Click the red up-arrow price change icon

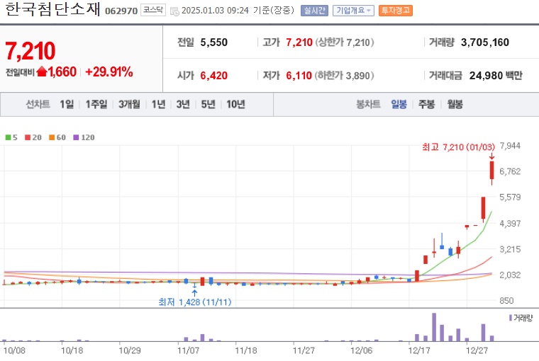pyautogui.click(x=42, y=71)
